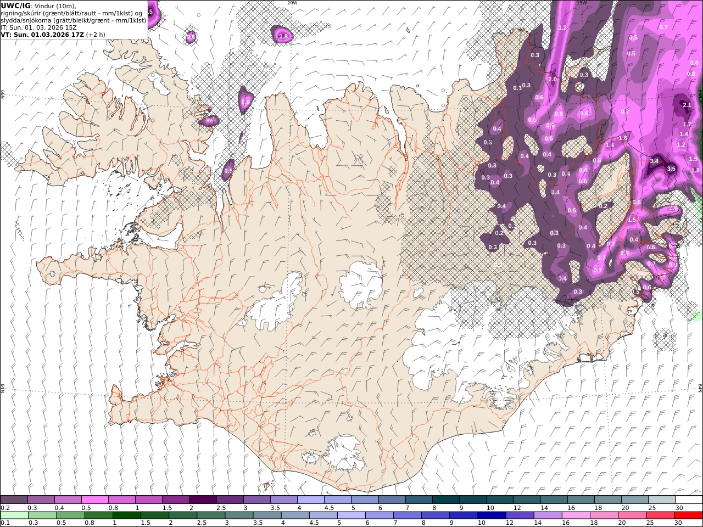Click the 3.5 snowfall value on the map
Screen dimensions: 703x527
click(x=671, y=169)
